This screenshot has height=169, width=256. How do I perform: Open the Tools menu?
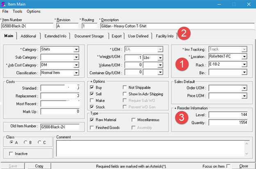(17, 11)
